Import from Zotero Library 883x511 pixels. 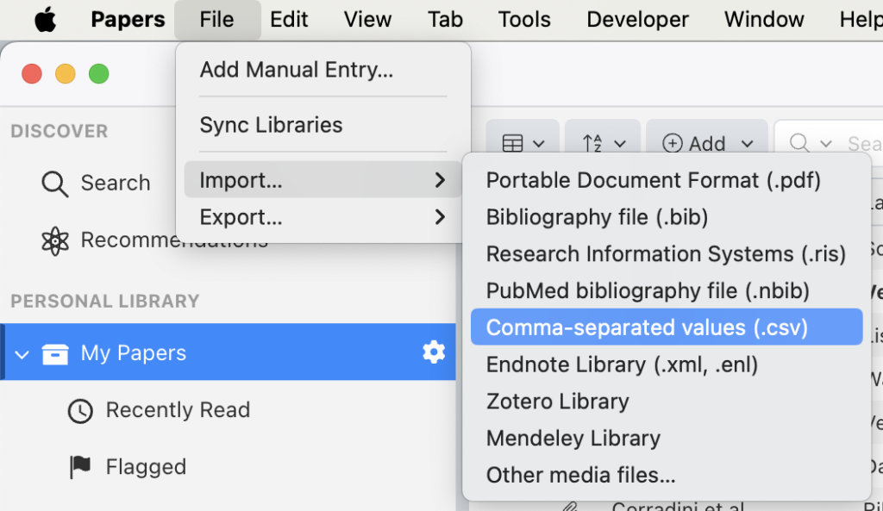[557, 402]
